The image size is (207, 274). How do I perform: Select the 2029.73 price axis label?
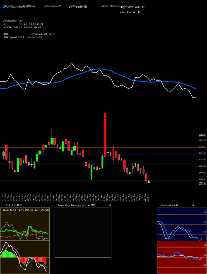tap(202, 147)
